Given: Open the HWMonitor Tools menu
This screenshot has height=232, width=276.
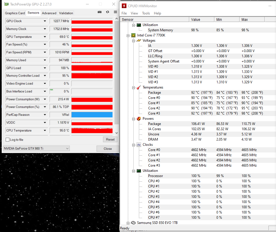Looking at the screenshot, I should tap(146, 13).
